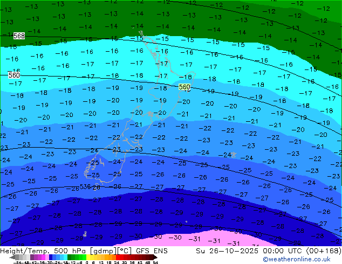
Task: Click the yellow swatch above 0 in the legend
Action: coord(88,258)
